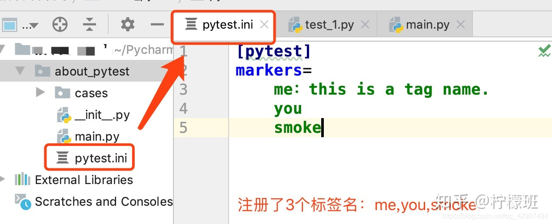Open main.py in project tree

point(97,136)
